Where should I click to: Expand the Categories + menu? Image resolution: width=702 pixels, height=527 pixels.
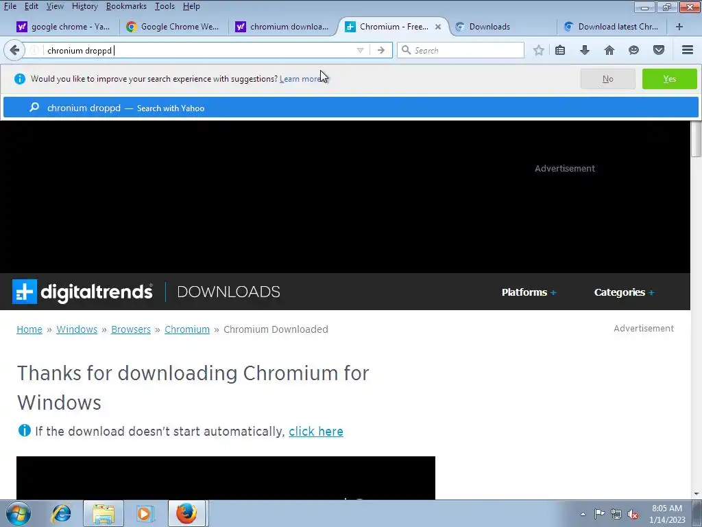(x=624, y=292)
